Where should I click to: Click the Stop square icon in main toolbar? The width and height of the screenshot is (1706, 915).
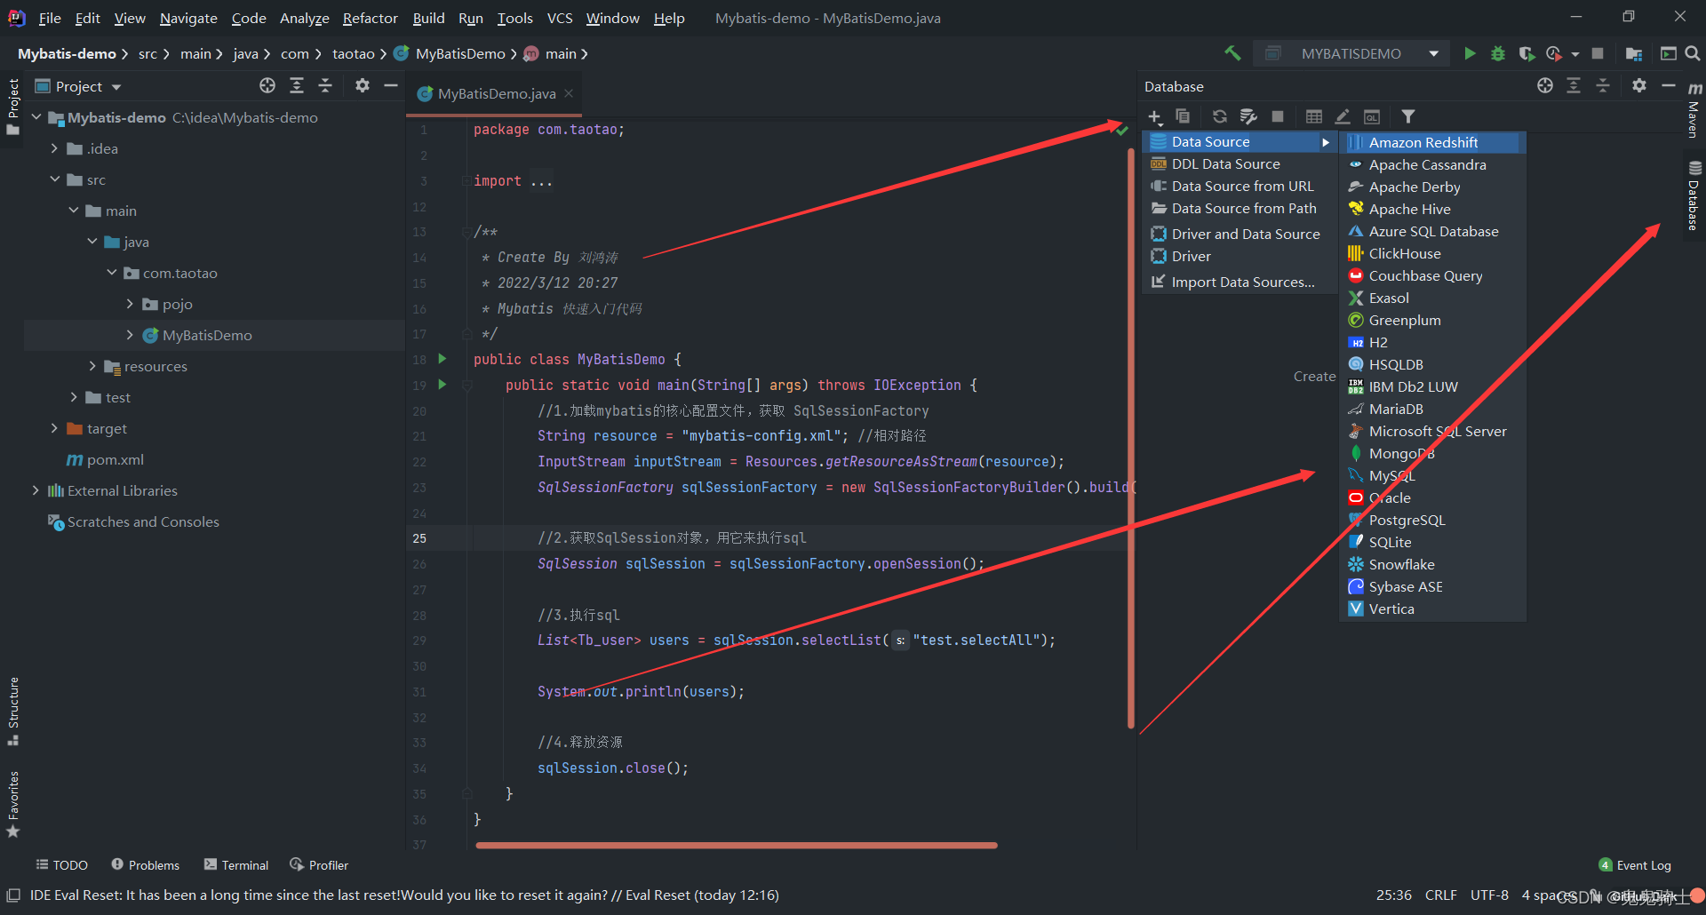[x=1598, y=53]
